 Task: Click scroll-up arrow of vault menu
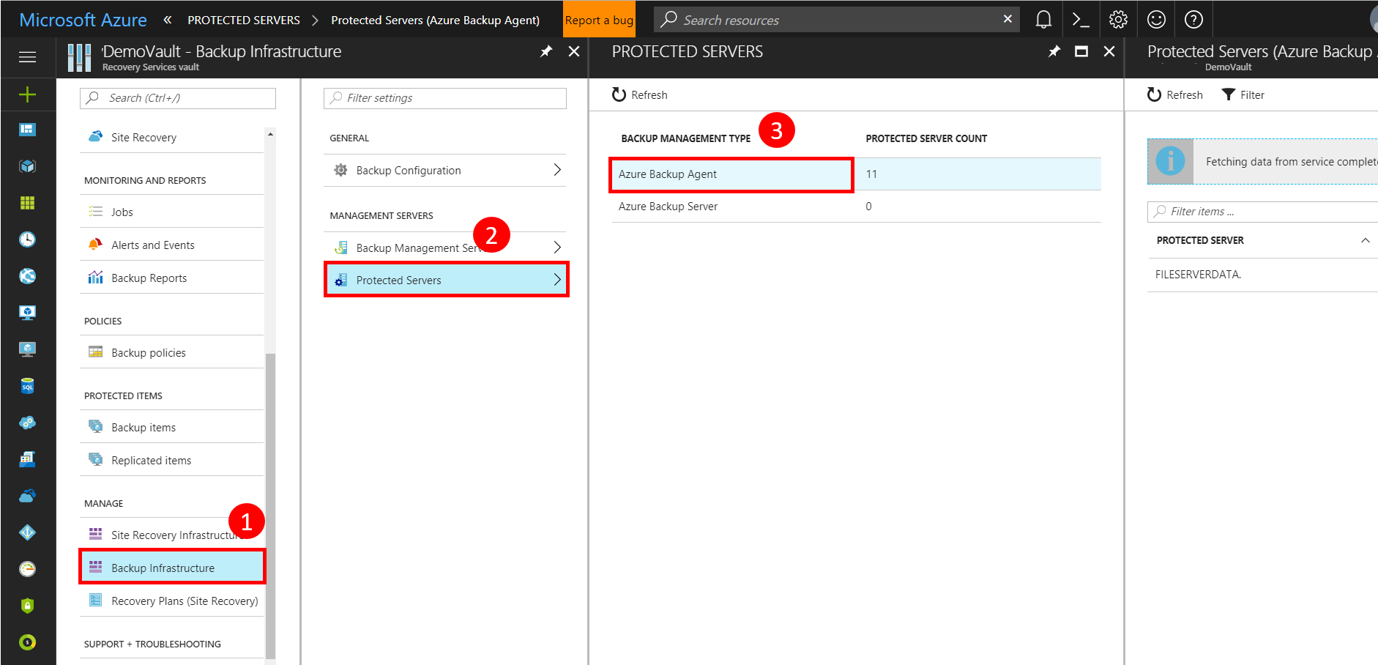[270, 134]
